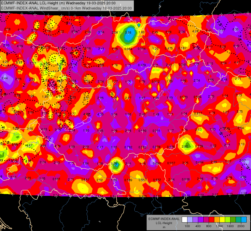Click the wind shear value '0.201'
Screen dimensions: 251x231
156,131
